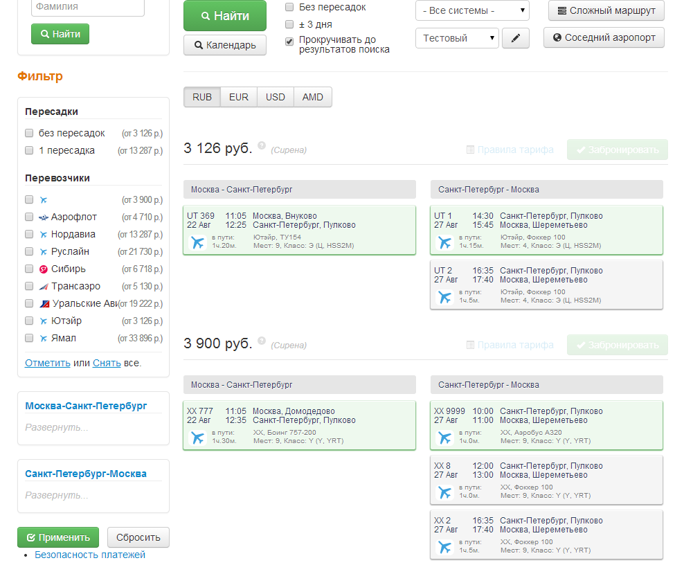Click the plane icon in flight XX 777
The height and width of the screenshot is (565, 684).
coord(197,437)
